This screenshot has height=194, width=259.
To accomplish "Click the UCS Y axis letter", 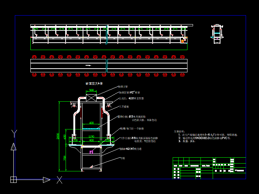I will 14,134.
